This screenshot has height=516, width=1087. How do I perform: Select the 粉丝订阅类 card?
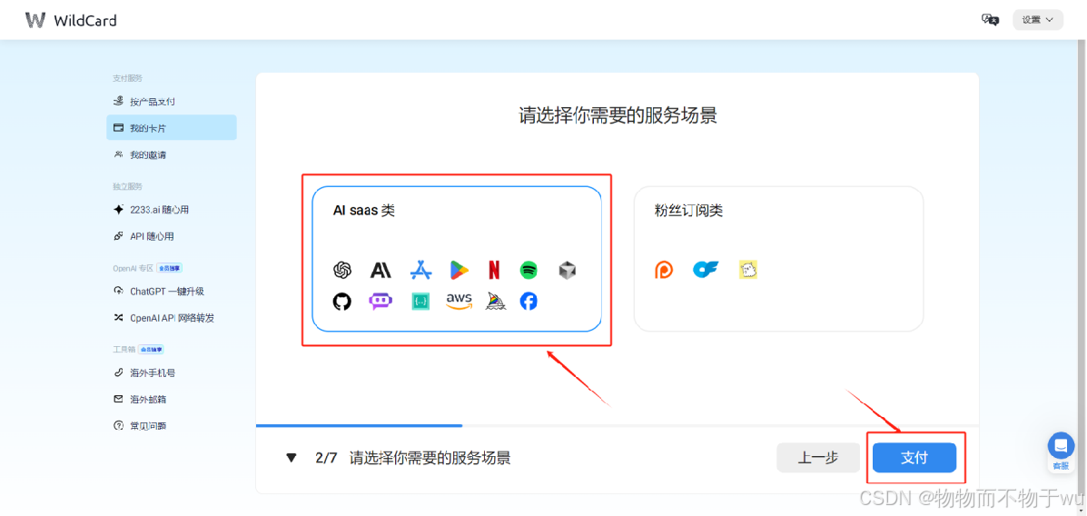(x=778, y=259)
